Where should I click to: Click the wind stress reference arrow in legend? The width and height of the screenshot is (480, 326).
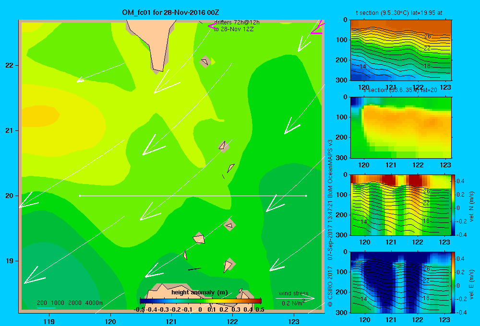[295, 298]
